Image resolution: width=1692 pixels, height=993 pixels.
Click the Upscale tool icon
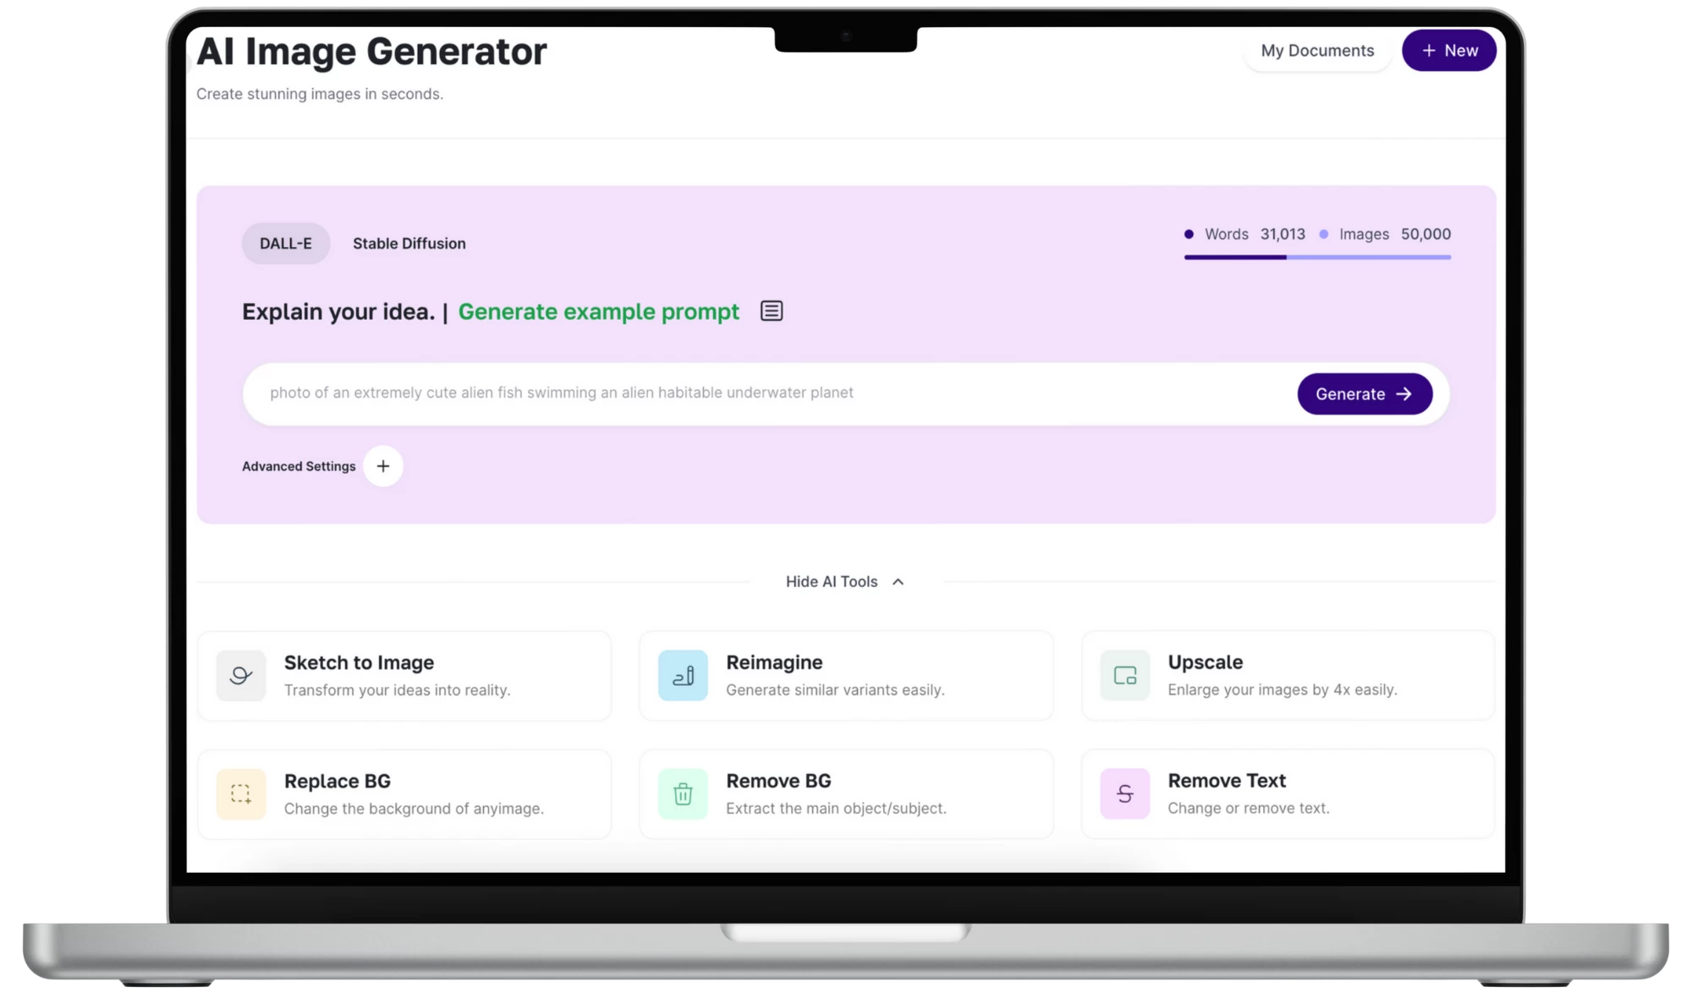1124,674
